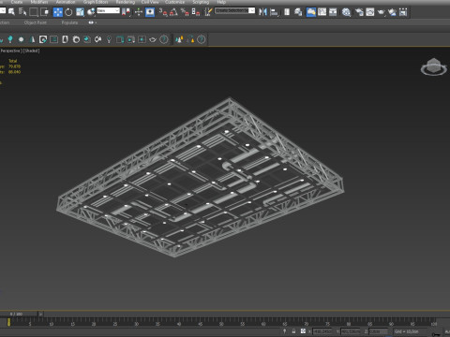Toggle the Scene Explorer icon
This screenshot has width=450, height=337.
pyautogui.click(x=287, y=12)
